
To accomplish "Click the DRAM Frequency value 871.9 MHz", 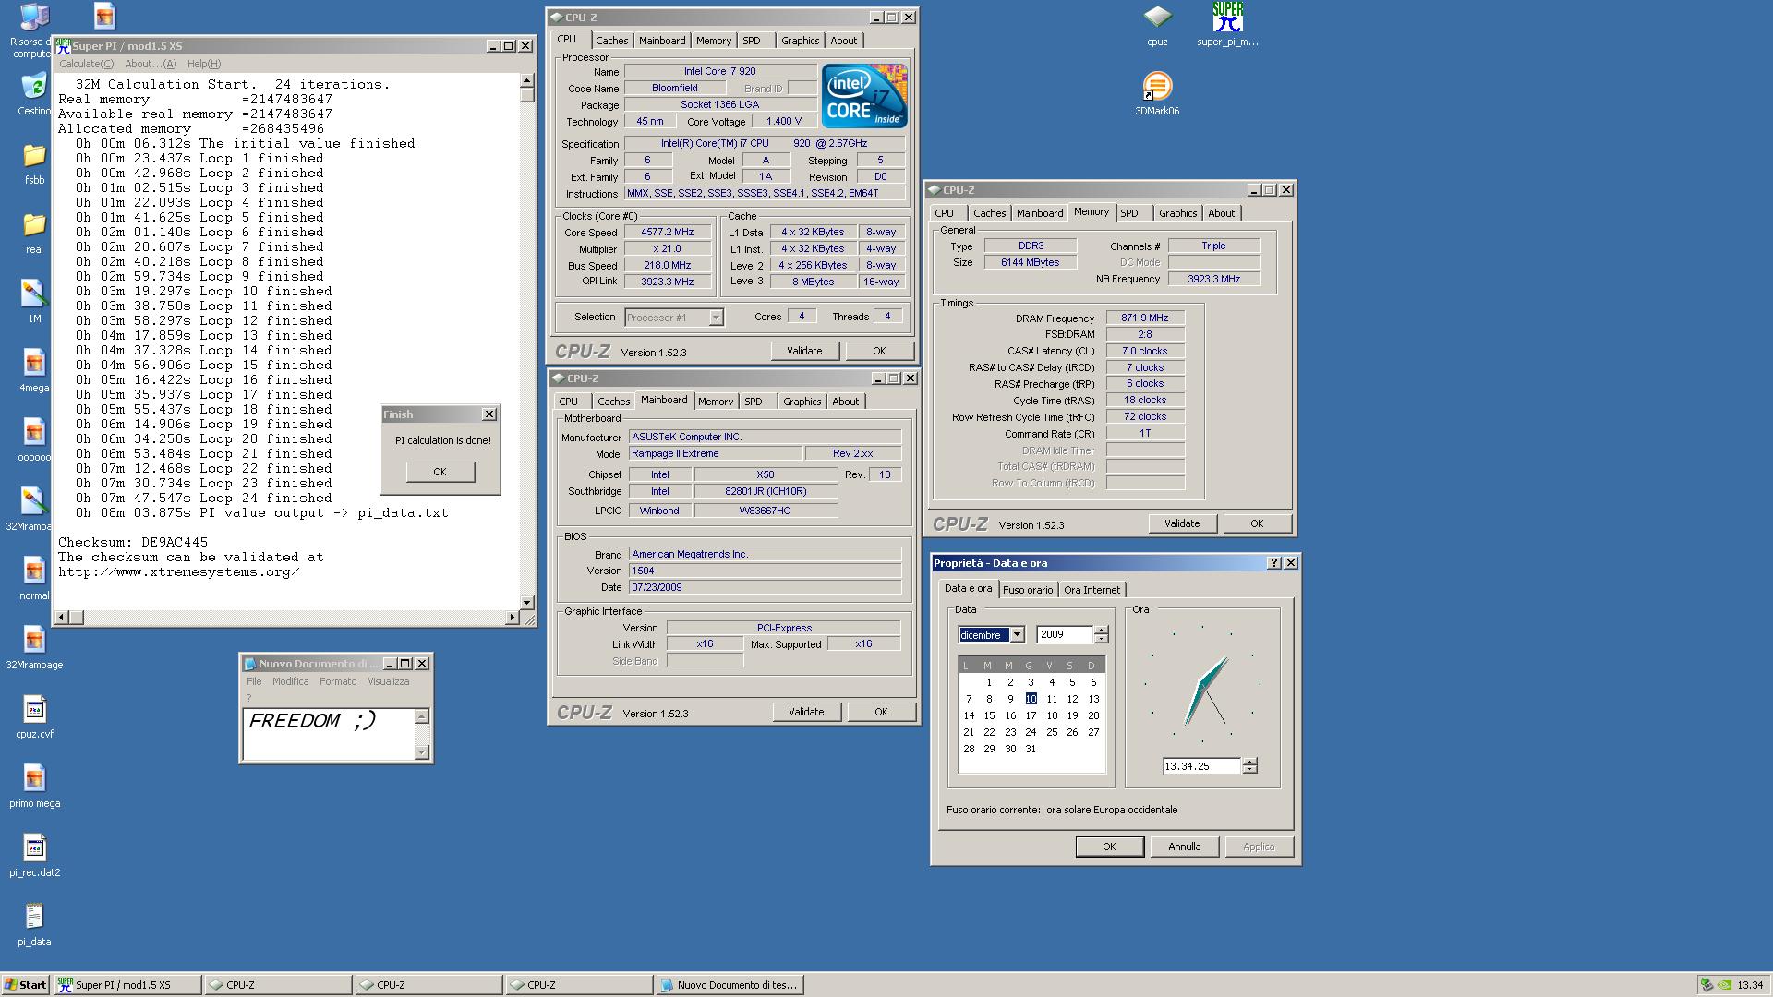I will pyautogui.click(x=1145, y=318).
